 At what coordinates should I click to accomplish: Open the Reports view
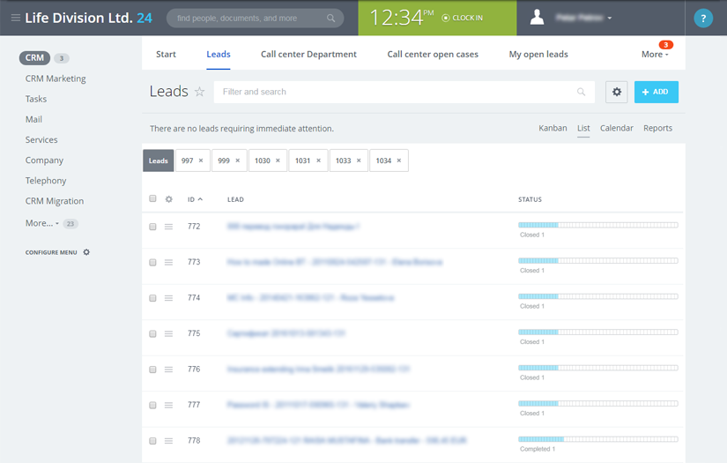[x=657, y=128]
